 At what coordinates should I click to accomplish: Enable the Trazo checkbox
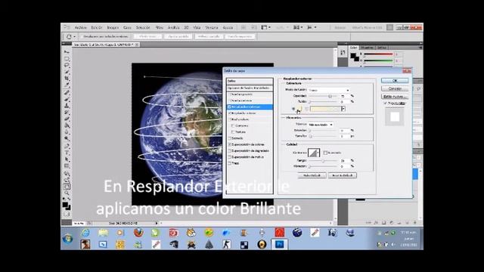[230, 163]
